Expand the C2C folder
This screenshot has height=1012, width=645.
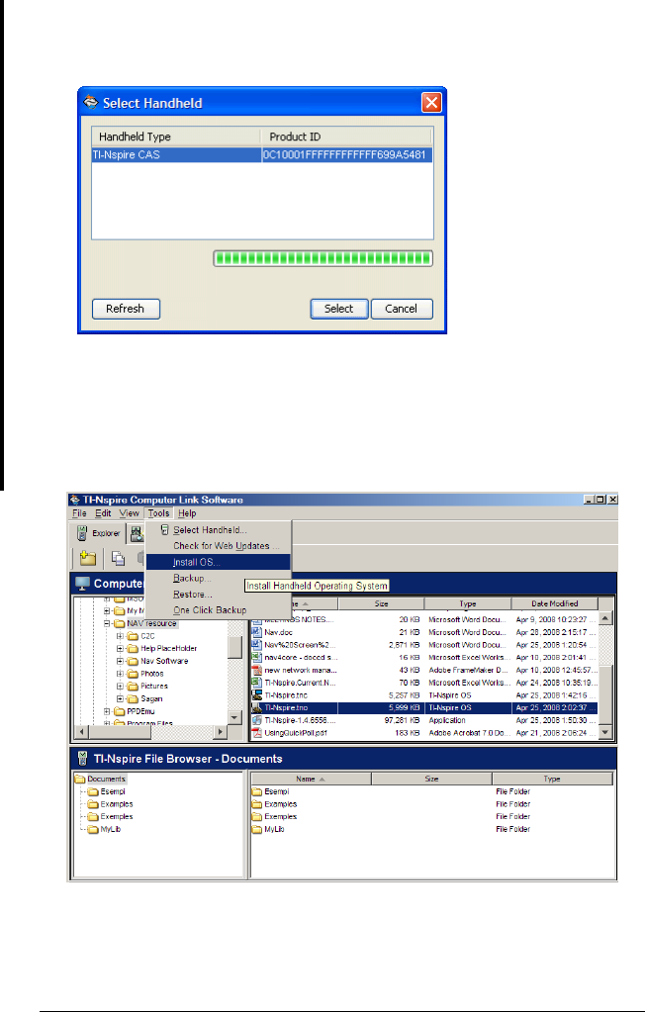coord(120,636)
